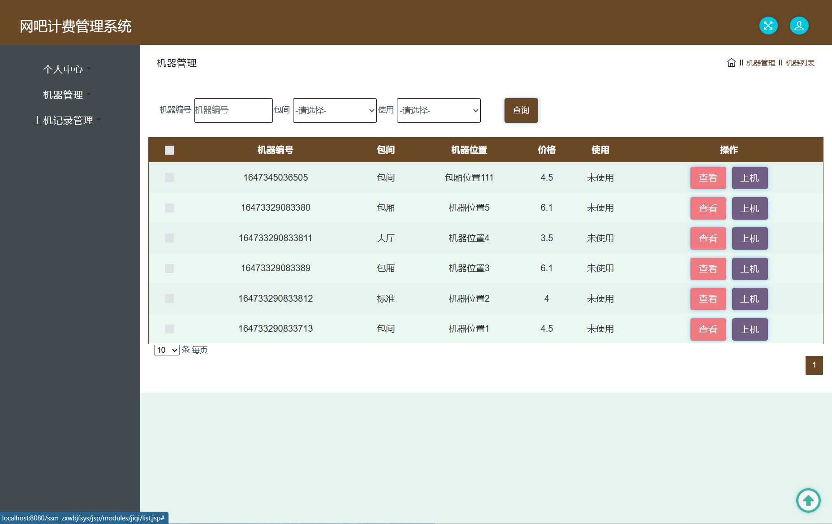Click the scroll-to-top arrow icon
Image resolution: width=832 pixels, height=524 pixels.
[x=808, y=500]
